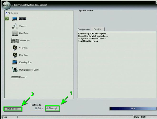Click the Video Card icon

(15, 41)
